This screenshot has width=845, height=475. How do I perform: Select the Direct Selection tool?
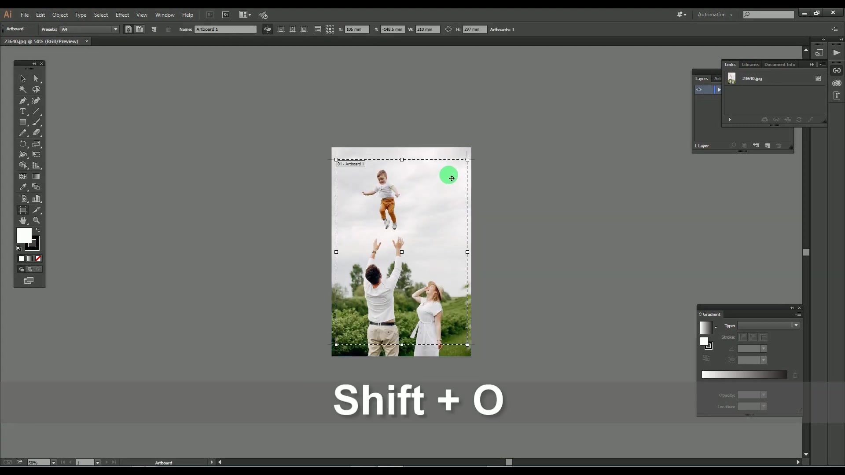click(36, 79)
